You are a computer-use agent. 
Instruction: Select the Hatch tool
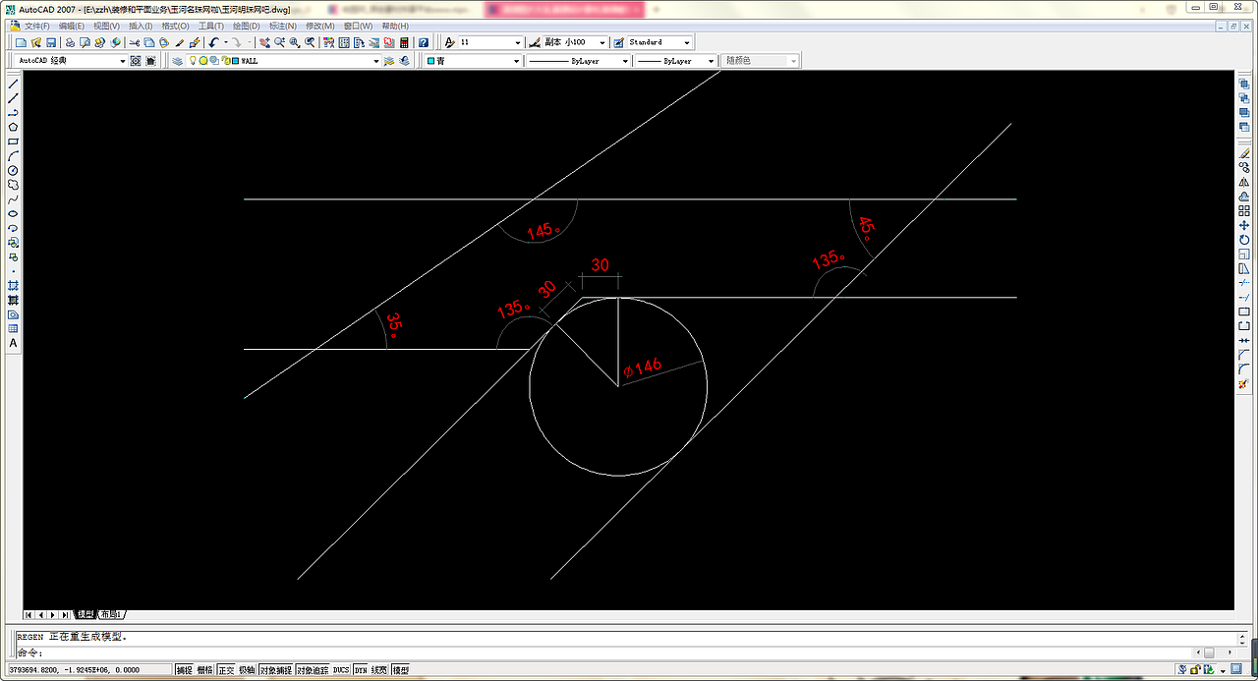click(13, 285)
